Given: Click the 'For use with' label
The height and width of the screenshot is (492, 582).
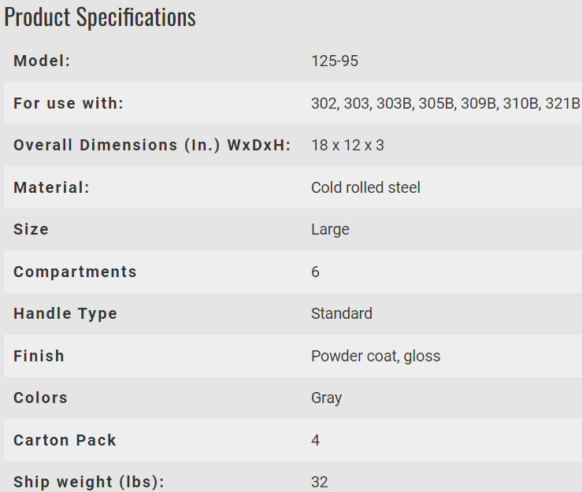Looking at the screenshot, I should 69,103.
